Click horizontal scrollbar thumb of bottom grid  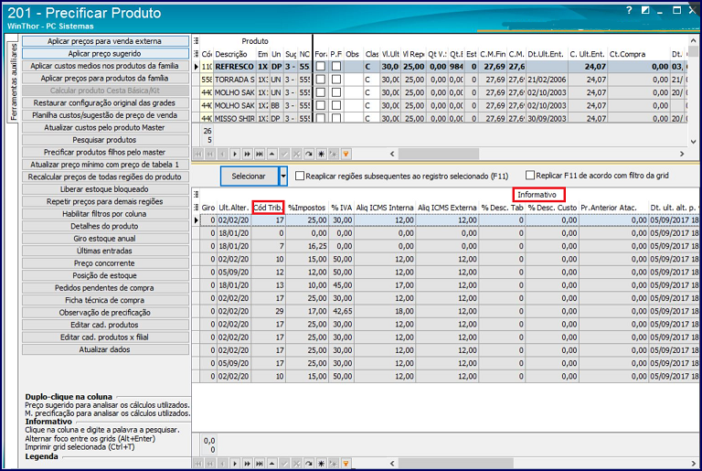tap(456, 463)
